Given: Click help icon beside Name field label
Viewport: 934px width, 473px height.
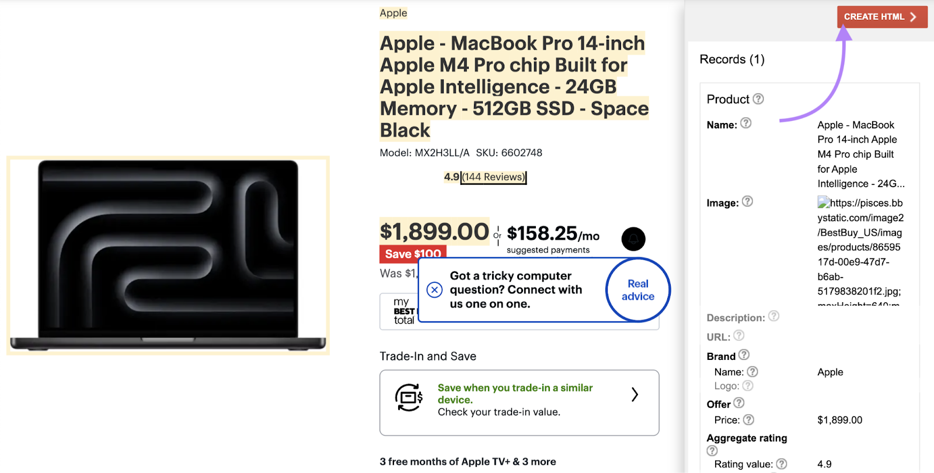Looking at the screenshot, I should coord(745,123).
